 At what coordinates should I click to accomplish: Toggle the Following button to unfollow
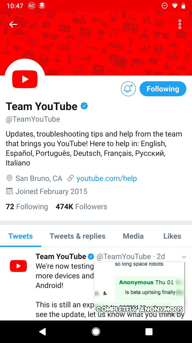163,89
